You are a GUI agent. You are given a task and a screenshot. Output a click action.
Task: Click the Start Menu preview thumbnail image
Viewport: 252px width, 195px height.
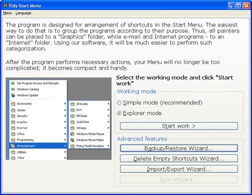click(58, 118)
